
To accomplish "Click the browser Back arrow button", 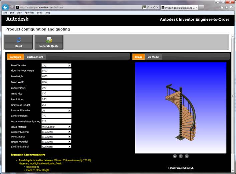I will tap(5, 7).
